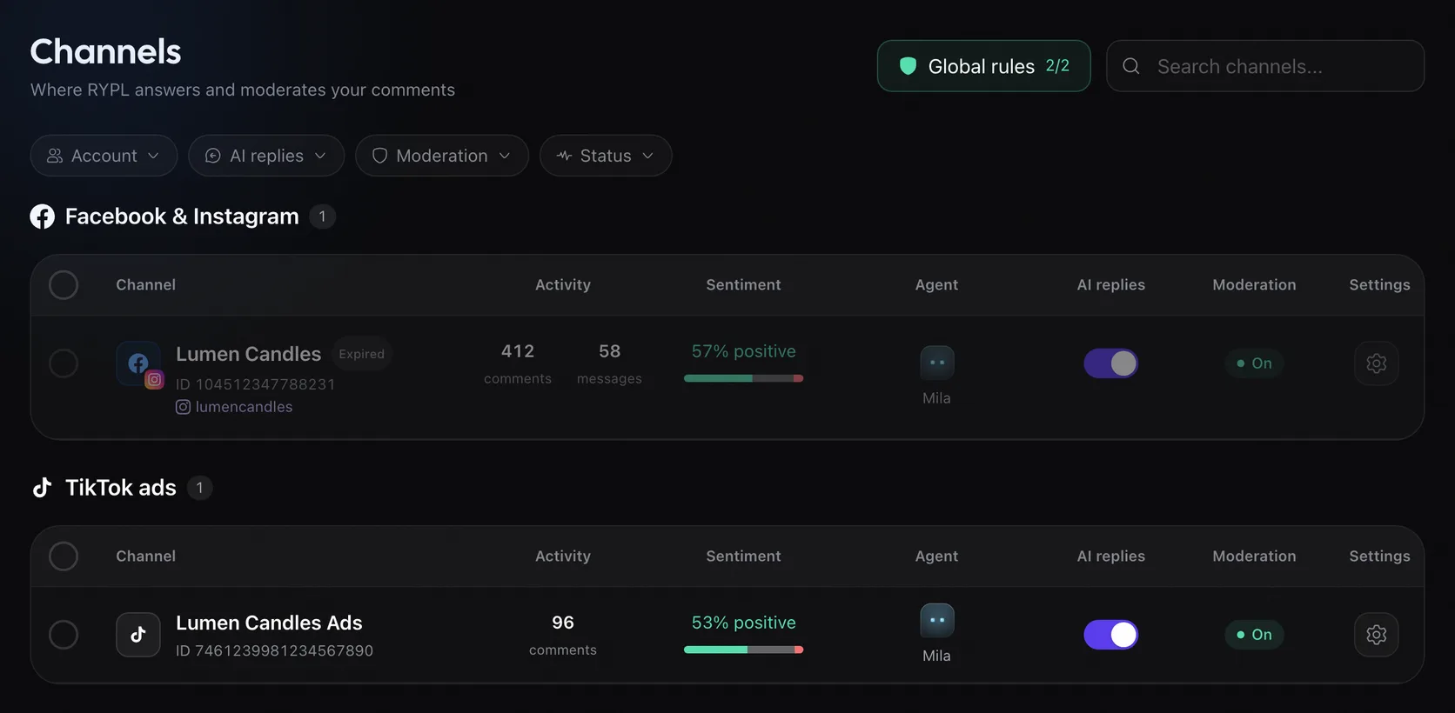Viewport: 1455px width, 713px height.
Task: Click Moderation On badge for Lumen Candles
Action: pyautogui.click(x=1254, y=363)
